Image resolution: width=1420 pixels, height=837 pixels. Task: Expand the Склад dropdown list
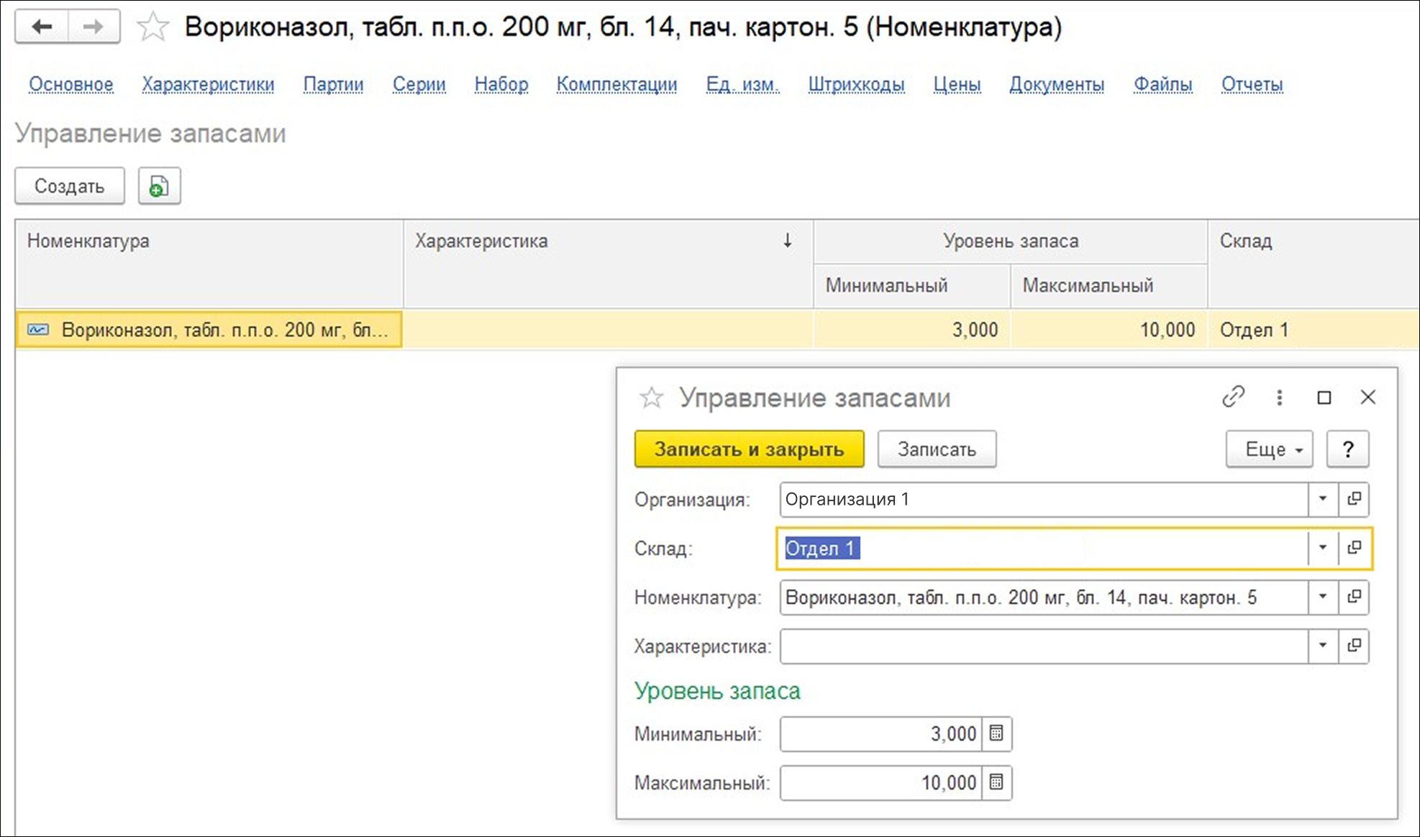tap(1322, 548)
